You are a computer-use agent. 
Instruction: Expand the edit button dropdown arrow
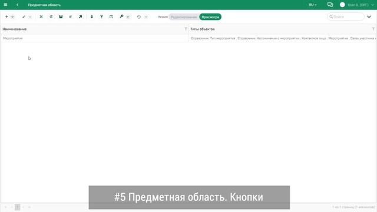[30, 17]
